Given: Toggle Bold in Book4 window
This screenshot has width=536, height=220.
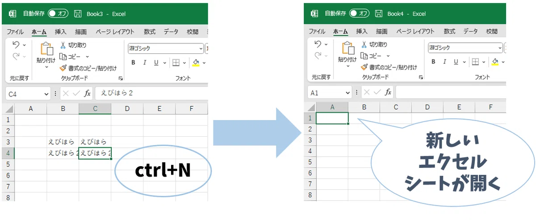Looking at the screenshot, I should click(x=433, y=62).
